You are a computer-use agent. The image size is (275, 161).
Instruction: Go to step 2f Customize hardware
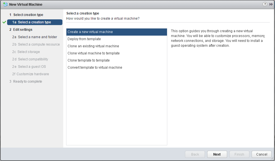pyautogui.click(x=30, y=74)
